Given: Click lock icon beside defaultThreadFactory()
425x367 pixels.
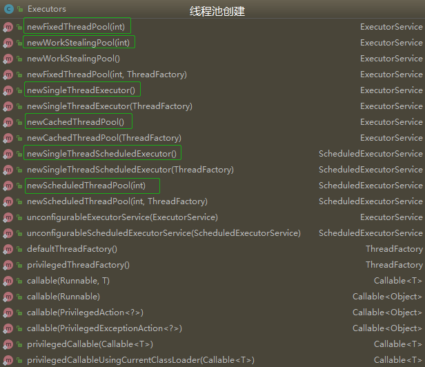Looking at the screenshot, I should (19, 249).
